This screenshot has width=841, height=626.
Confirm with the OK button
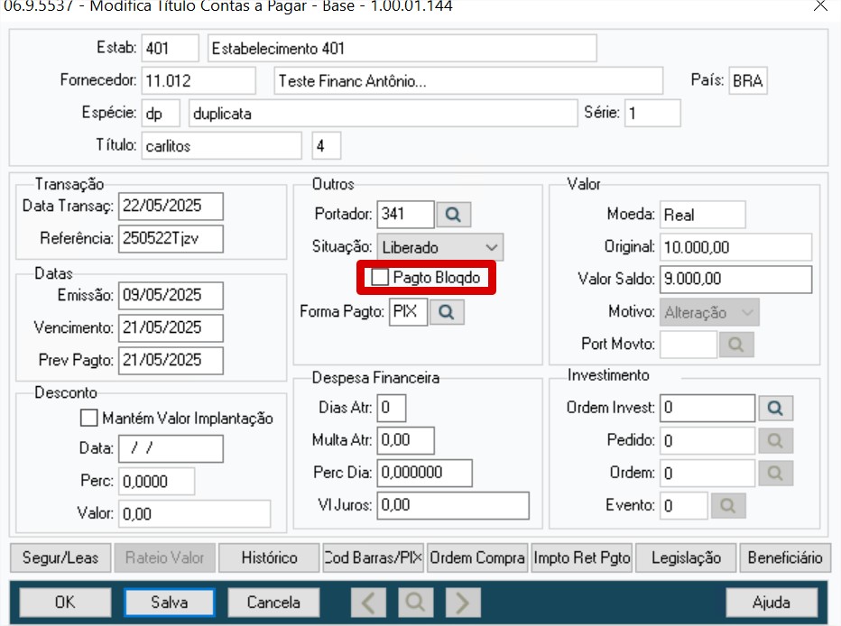pyautogui.click(x=66, y=602)
